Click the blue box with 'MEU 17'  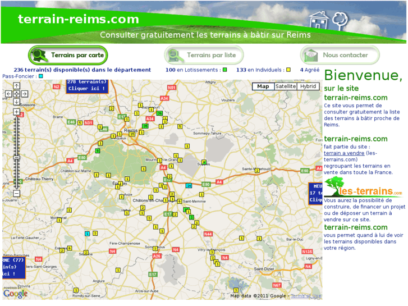coord(315,194)
